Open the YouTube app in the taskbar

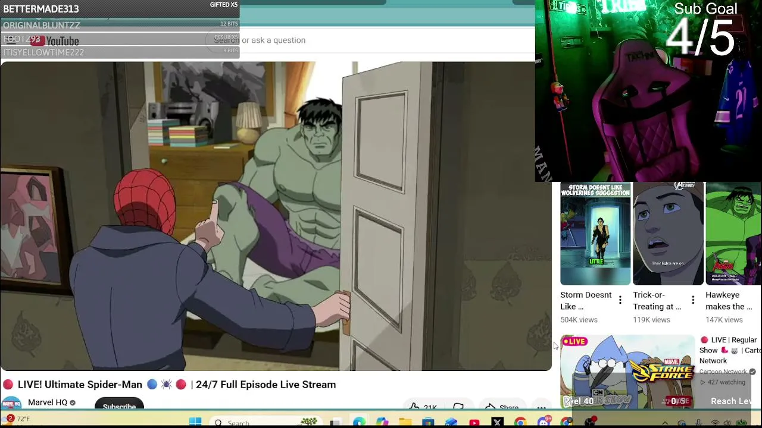pos(474,422)
